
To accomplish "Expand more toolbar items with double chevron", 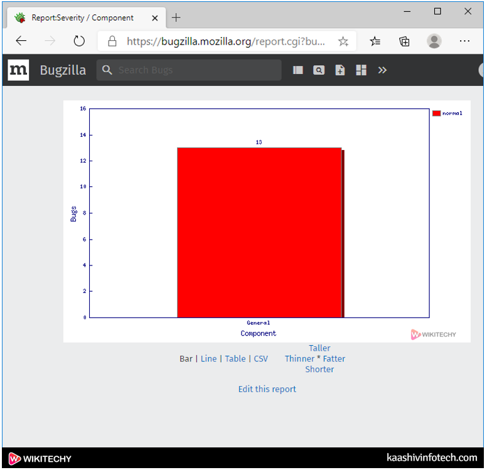I will [382, 70].
